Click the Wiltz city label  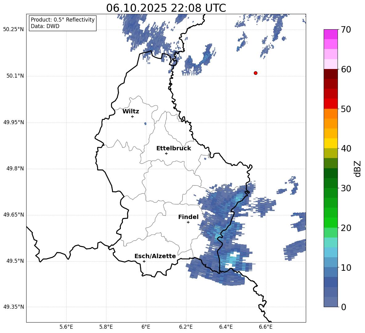(x=131, y=112)
